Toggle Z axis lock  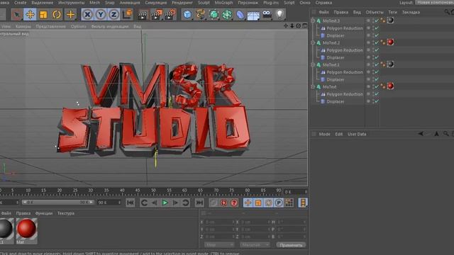(113, 14)
